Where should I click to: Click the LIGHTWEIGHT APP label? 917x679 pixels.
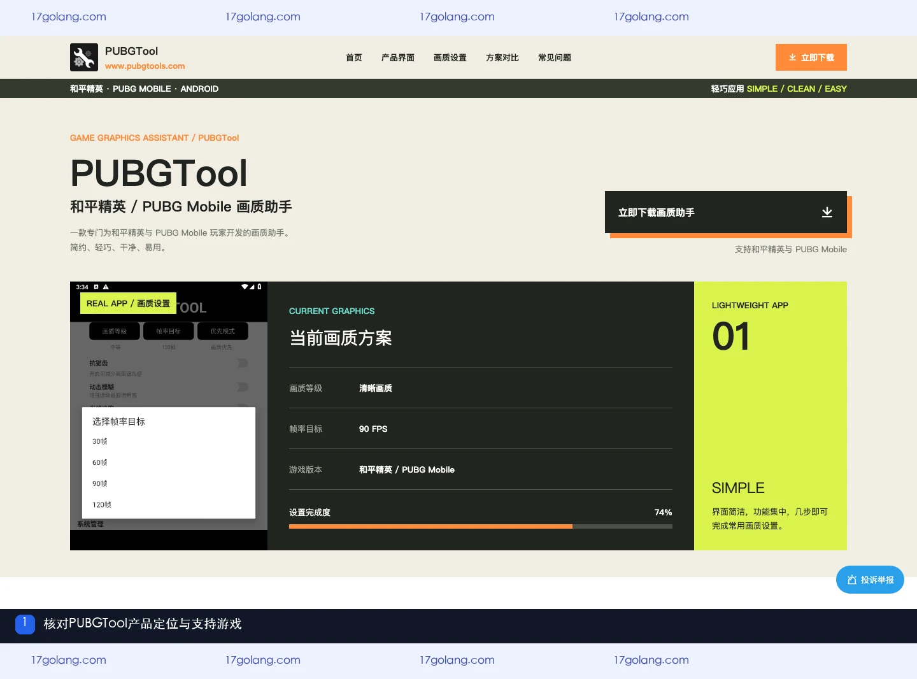750,305
